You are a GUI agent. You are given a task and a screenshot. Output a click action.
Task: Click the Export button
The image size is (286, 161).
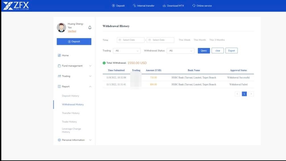click(231, 51)
